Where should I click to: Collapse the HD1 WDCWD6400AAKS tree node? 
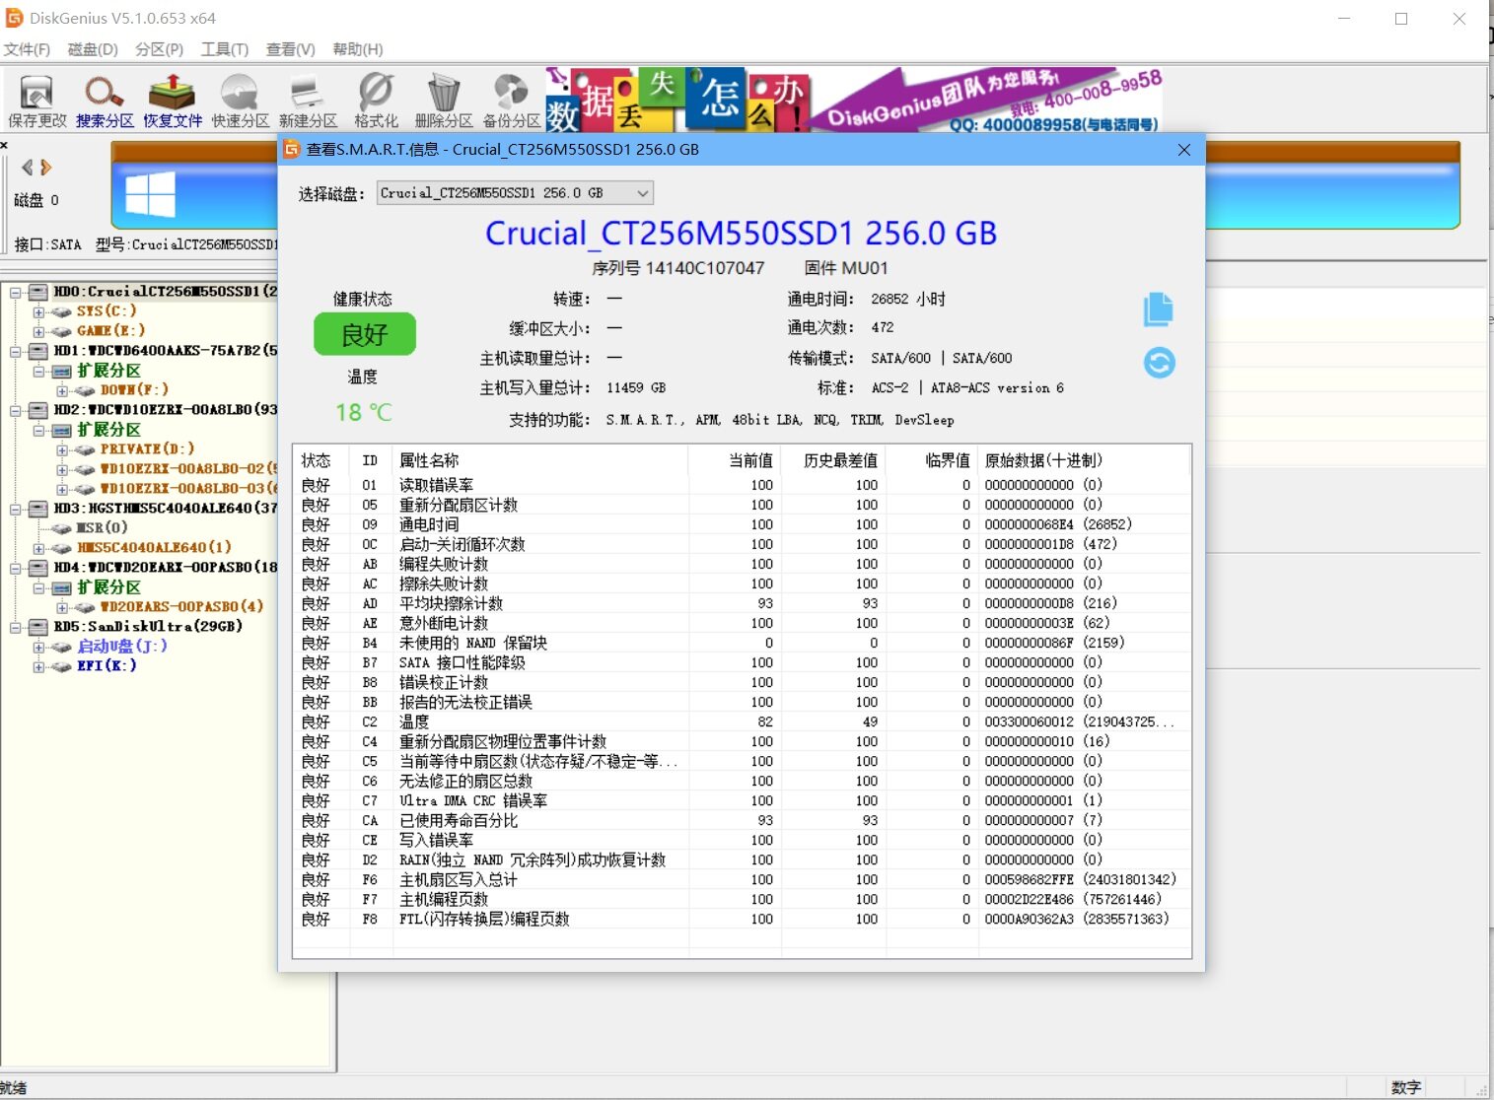click(16, 351)
